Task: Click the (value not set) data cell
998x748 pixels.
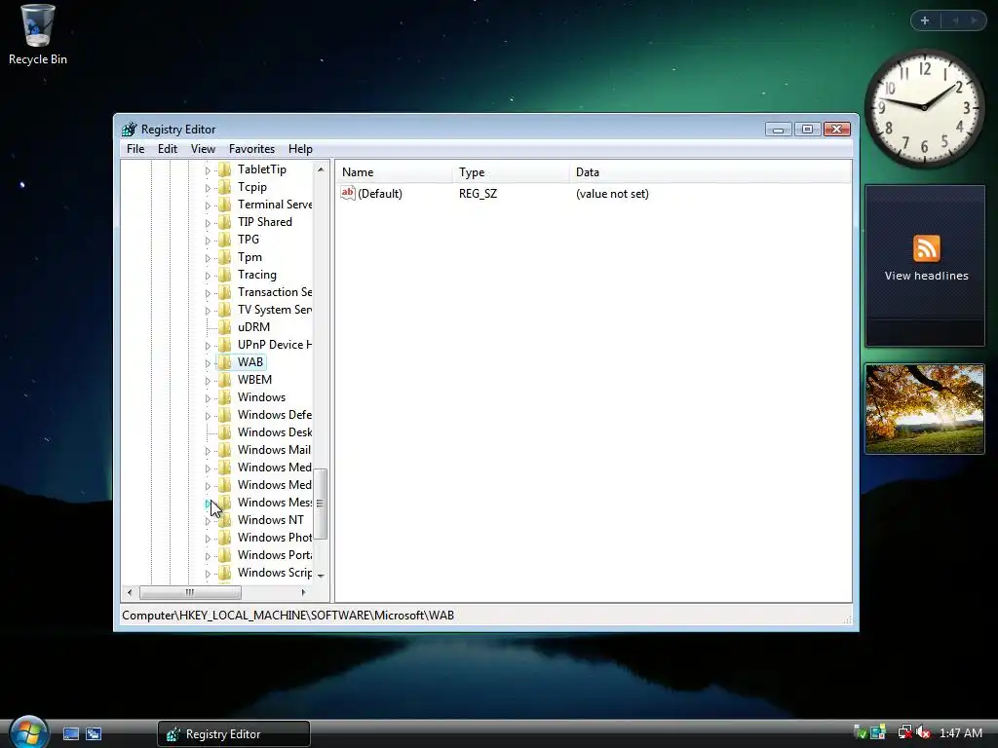Action: point(612,194)
